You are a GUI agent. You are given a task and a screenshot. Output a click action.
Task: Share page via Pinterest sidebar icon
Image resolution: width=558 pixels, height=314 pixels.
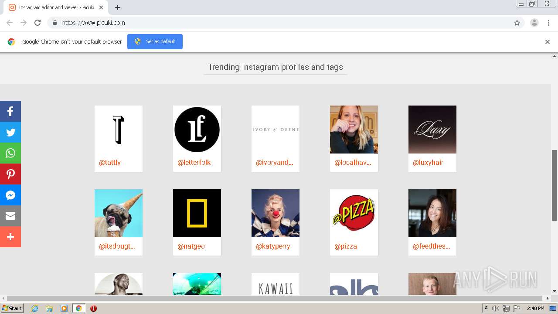tap(10, 174)
